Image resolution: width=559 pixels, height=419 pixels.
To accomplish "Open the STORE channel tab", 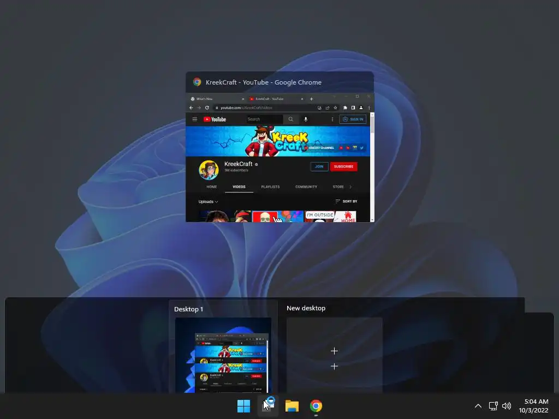I will [x=338, y=187].
